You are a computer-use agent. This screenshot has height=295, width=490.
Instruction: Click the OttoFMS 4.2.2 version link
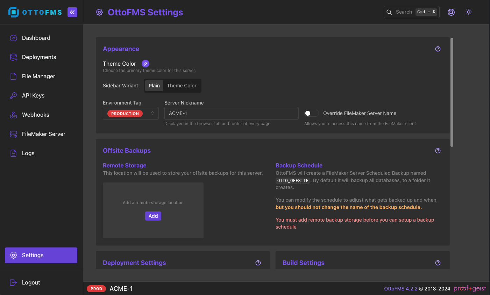tap(401, 289)
